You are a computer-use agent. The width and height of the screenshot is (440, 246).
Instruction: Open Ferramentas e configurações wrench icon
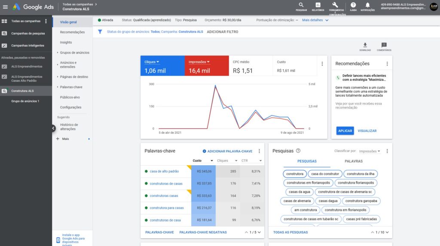click(335, 5)
